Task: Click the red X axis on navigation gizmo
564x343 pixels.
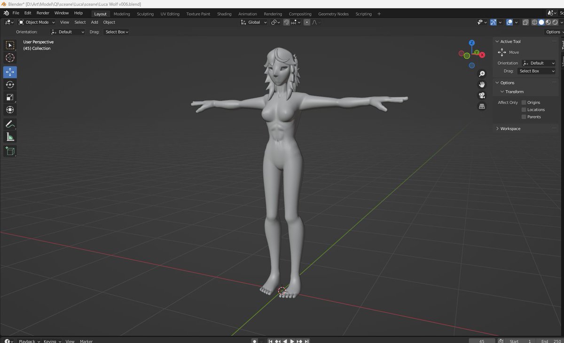Action: [x=482, y=54]
